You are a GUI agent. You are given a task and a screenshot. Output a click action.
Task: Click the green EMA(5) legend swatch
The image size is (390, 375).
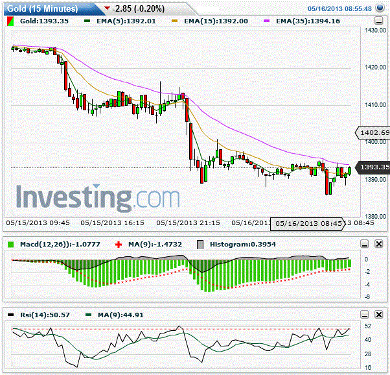click(87, 21)
